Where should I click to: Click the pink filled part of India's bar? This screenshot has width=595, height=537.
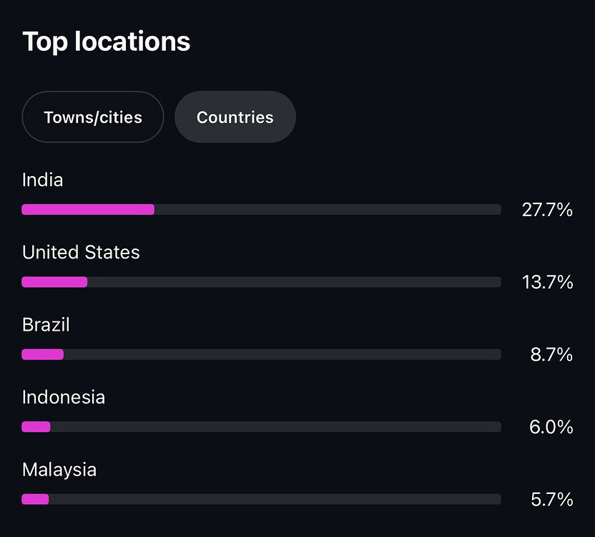(x=88, y=209)
